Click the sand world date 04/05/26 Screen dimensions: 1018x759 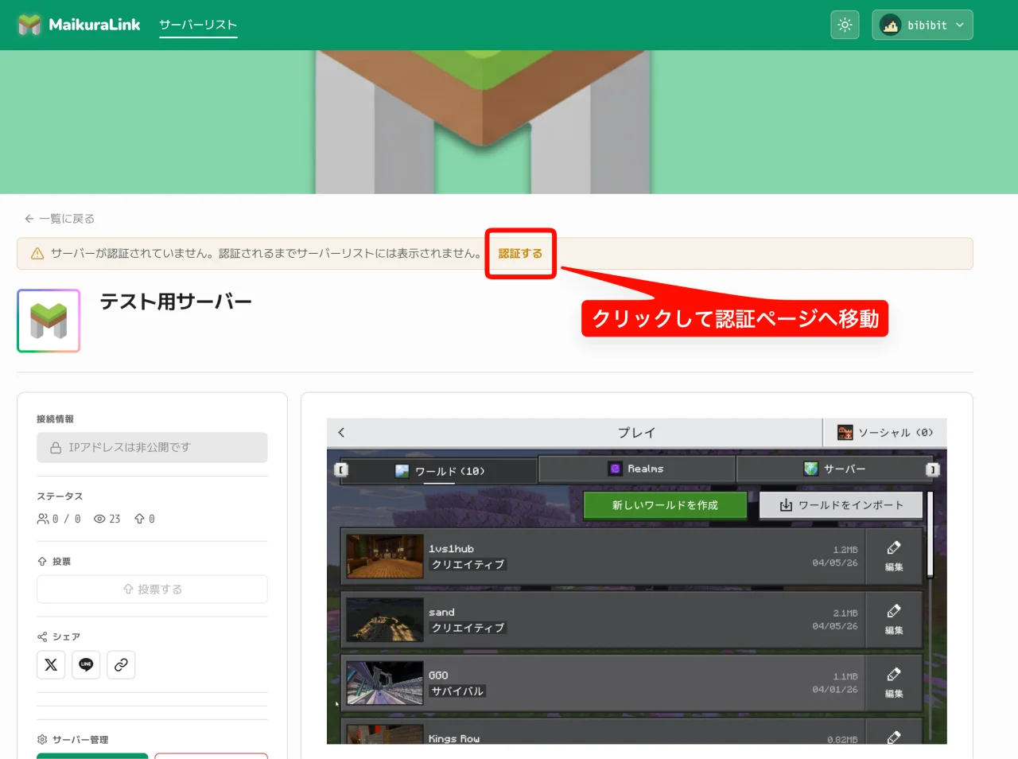click(x=834, y=626)
